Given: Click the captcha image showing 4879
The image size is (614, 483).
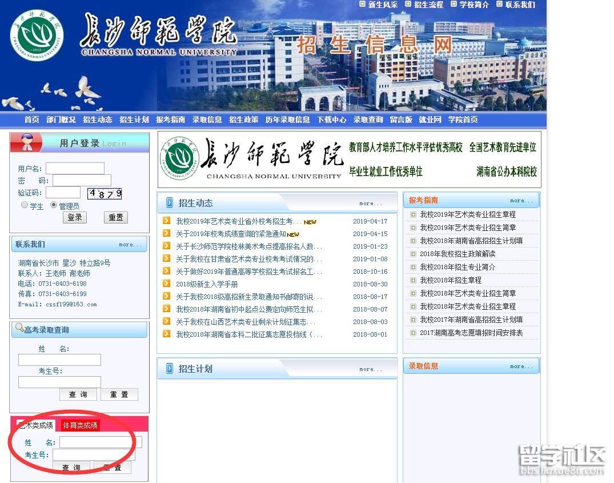Looking at the screenshot, I should (x=105, y=193).
